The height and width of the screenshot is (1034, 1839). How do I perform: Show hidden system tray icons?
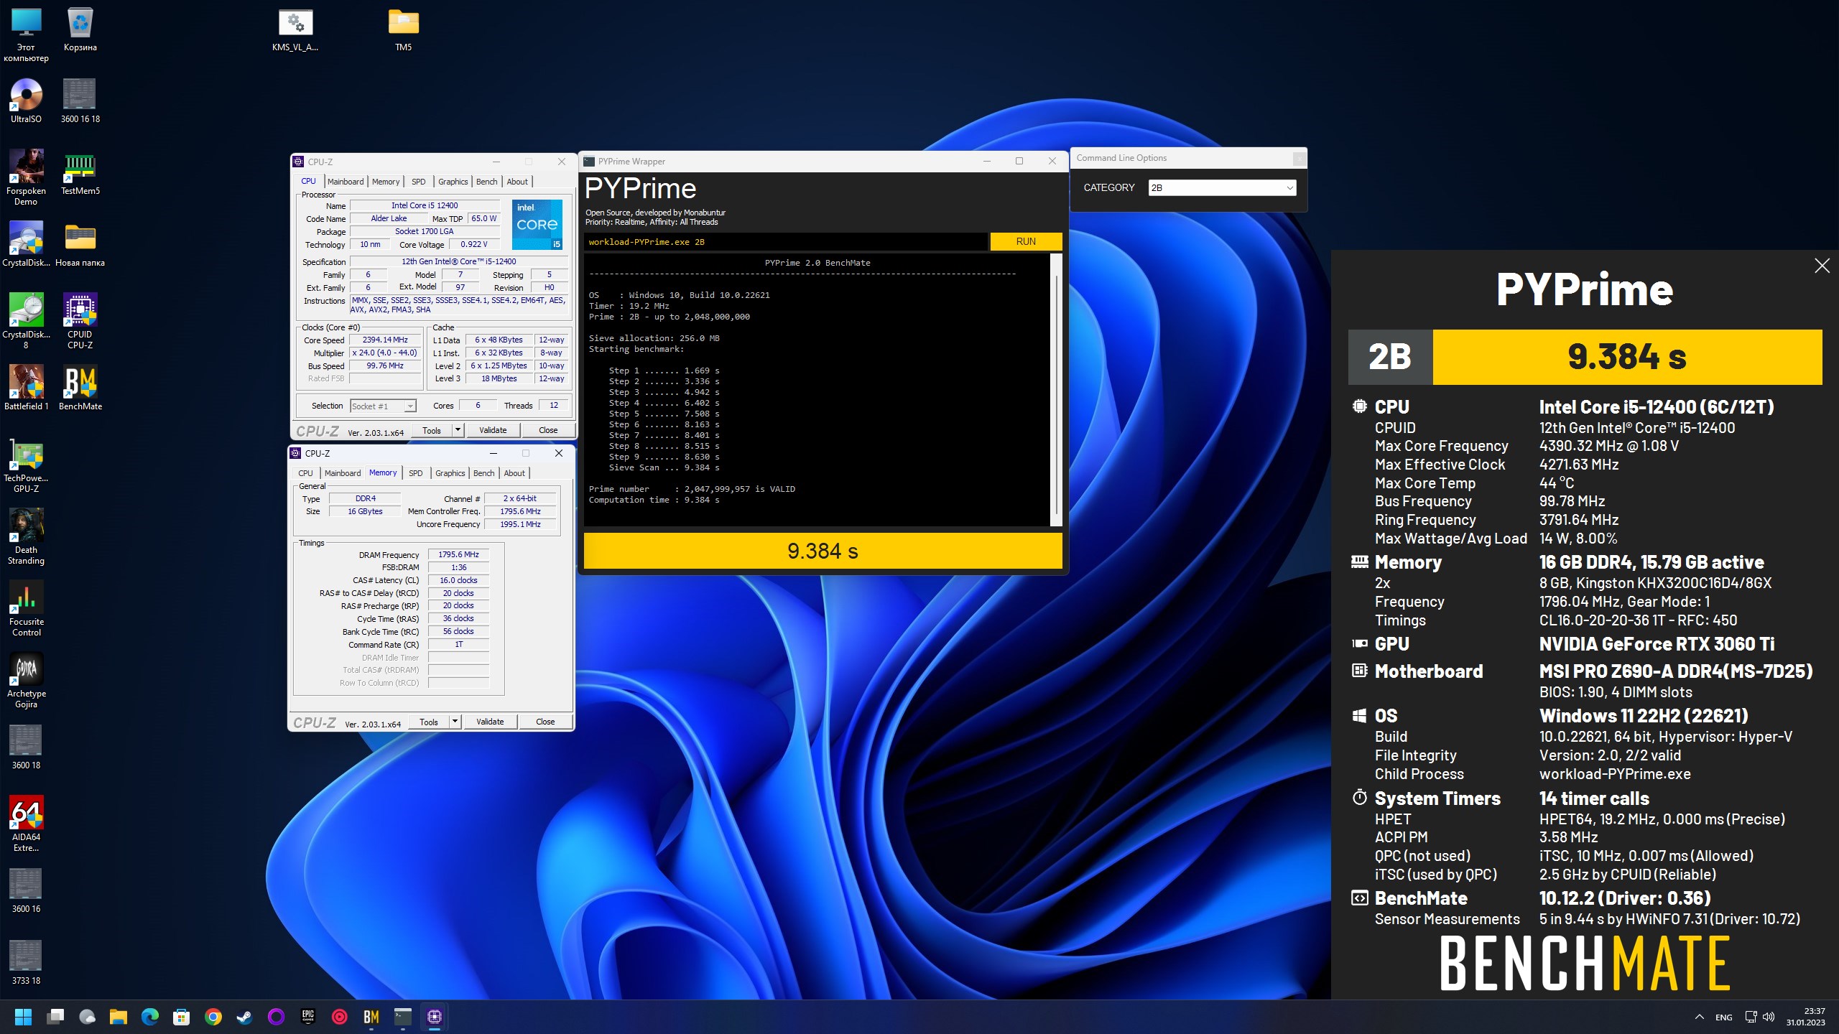(1699, 1017)
